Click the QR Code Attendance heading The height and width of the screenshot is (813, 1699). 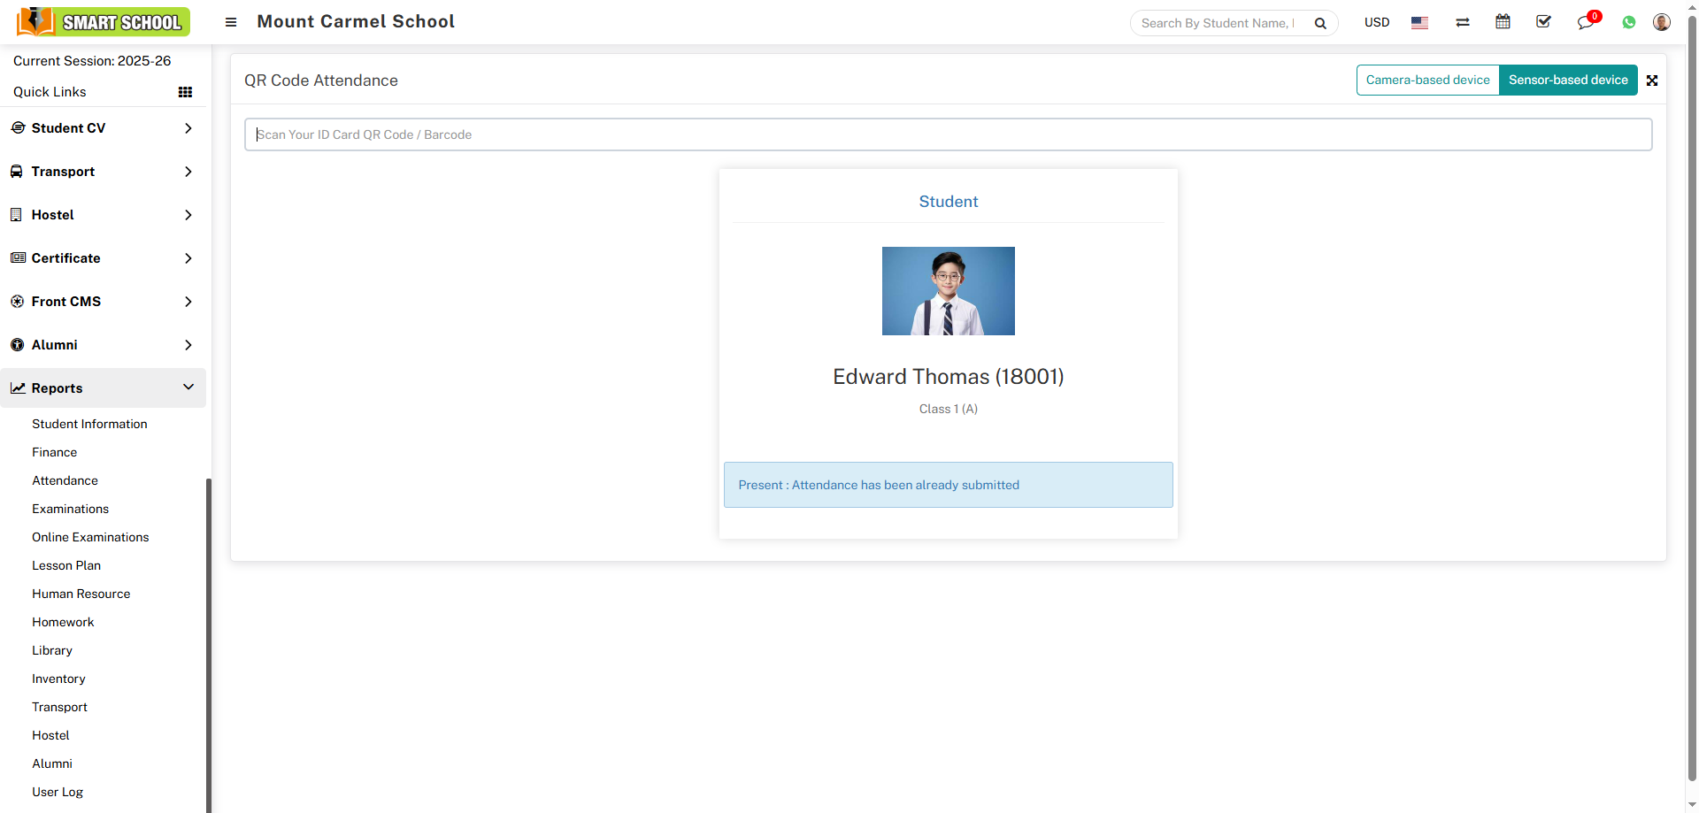[x=321, y=81]
